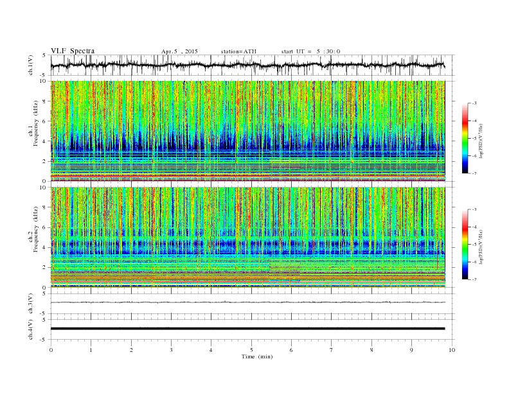Viewport: 509px width, 393px height.
Task: Click time axis tick label "6"
Action: pyautogui.click(x=291, y=350)
